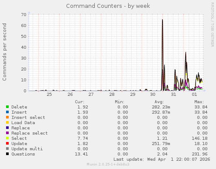The width and height of the screenshot is (216, 169).
Task: Click the y-axis label 70
Action: pyautogui.click(x=23, y=15)
